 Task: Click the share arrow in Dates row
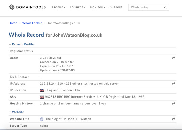pos(174,58)
